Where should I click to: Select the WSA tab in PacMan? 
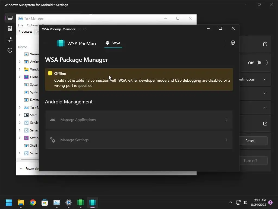pyautogui.click(x=113, y=43)
